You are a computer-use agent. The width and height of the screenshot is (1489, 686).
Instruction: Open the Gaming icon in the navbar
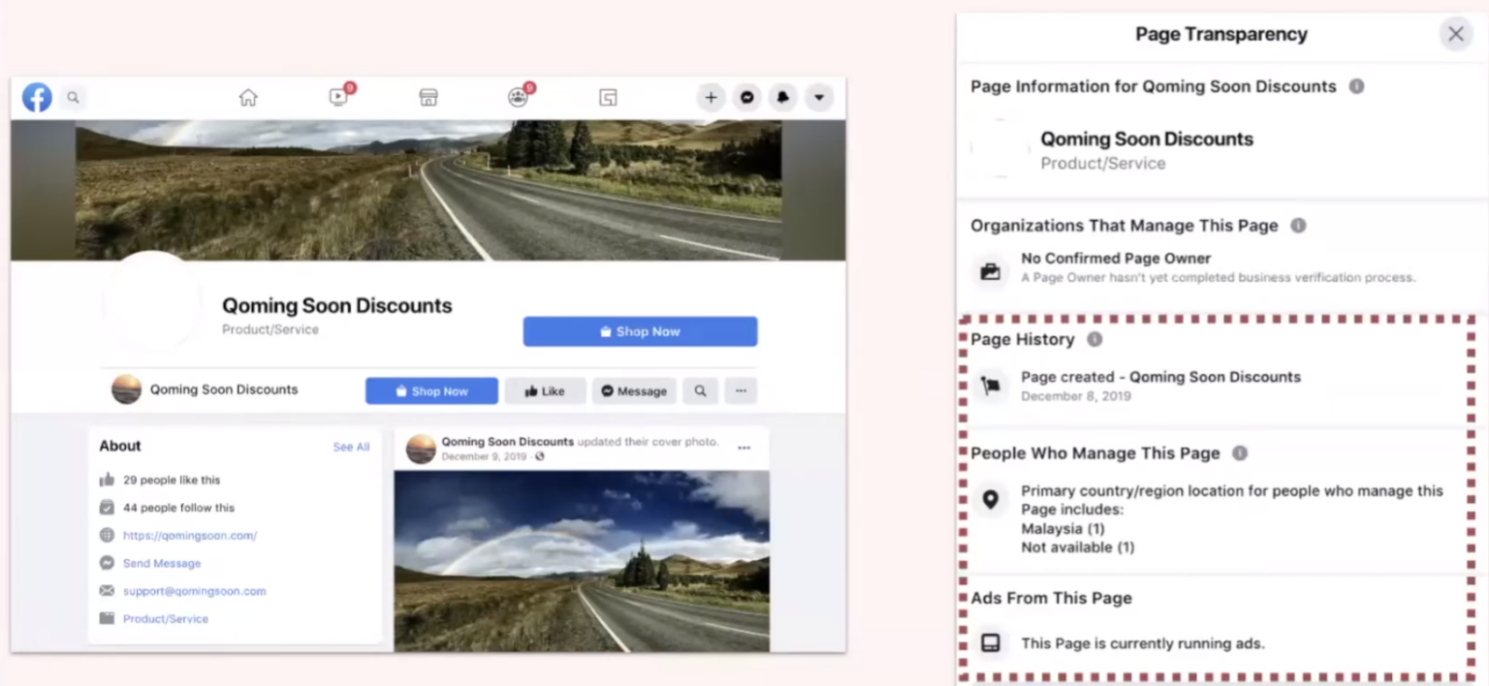[x=609, y=97]
